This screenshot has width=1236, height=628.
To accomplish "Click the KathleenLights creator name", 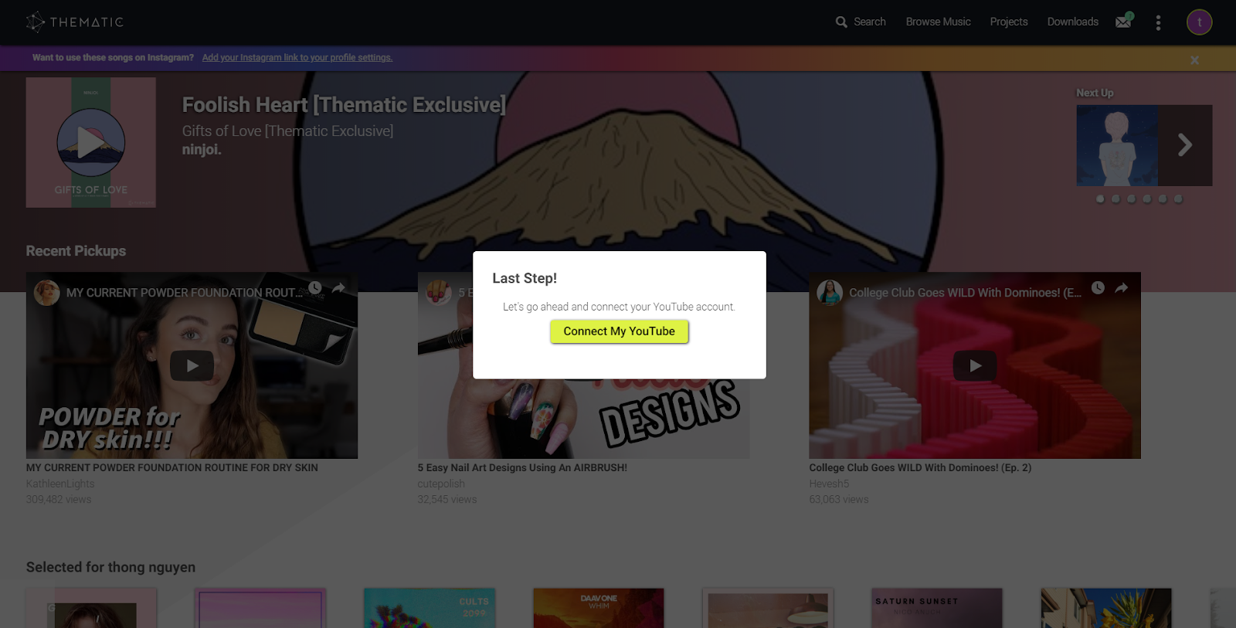I will click(60, 484).
